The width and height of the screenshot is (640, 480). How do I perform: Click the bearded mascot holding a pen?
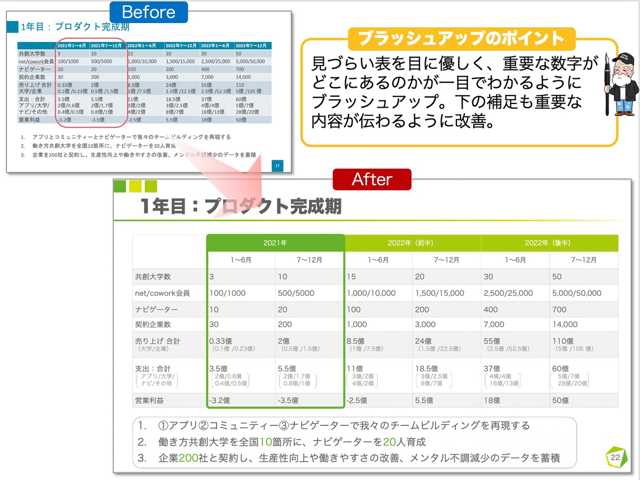pos(622,84)
